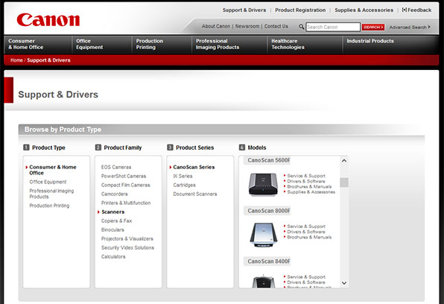Screen dimensions: 444x304
Task: Open Healthcare Technologies menu
Action: (x=288, y=44)
